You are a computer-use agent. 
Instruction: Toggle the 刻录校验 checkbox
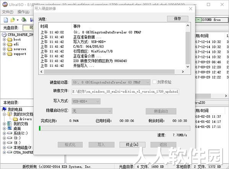pyautogui.click(x=154, y=82)
